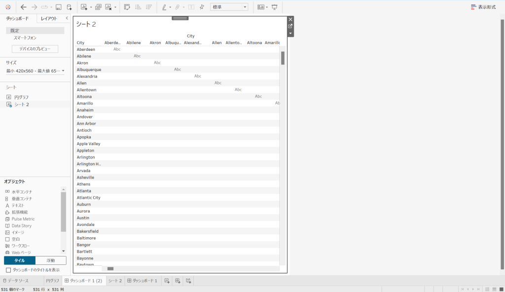Click the デバイスのプレビュー button
The height and width of the screenshot is (292, 505).
click(x=35, y=49)
